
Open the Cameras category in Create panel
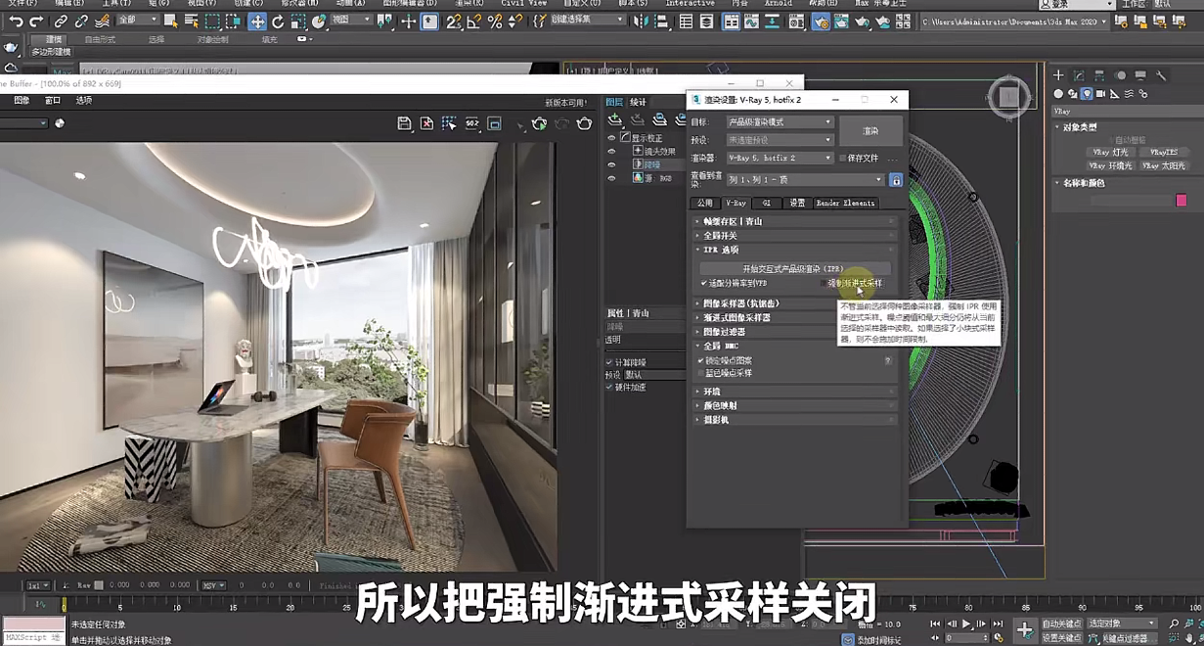click(x=1100, y=94)
